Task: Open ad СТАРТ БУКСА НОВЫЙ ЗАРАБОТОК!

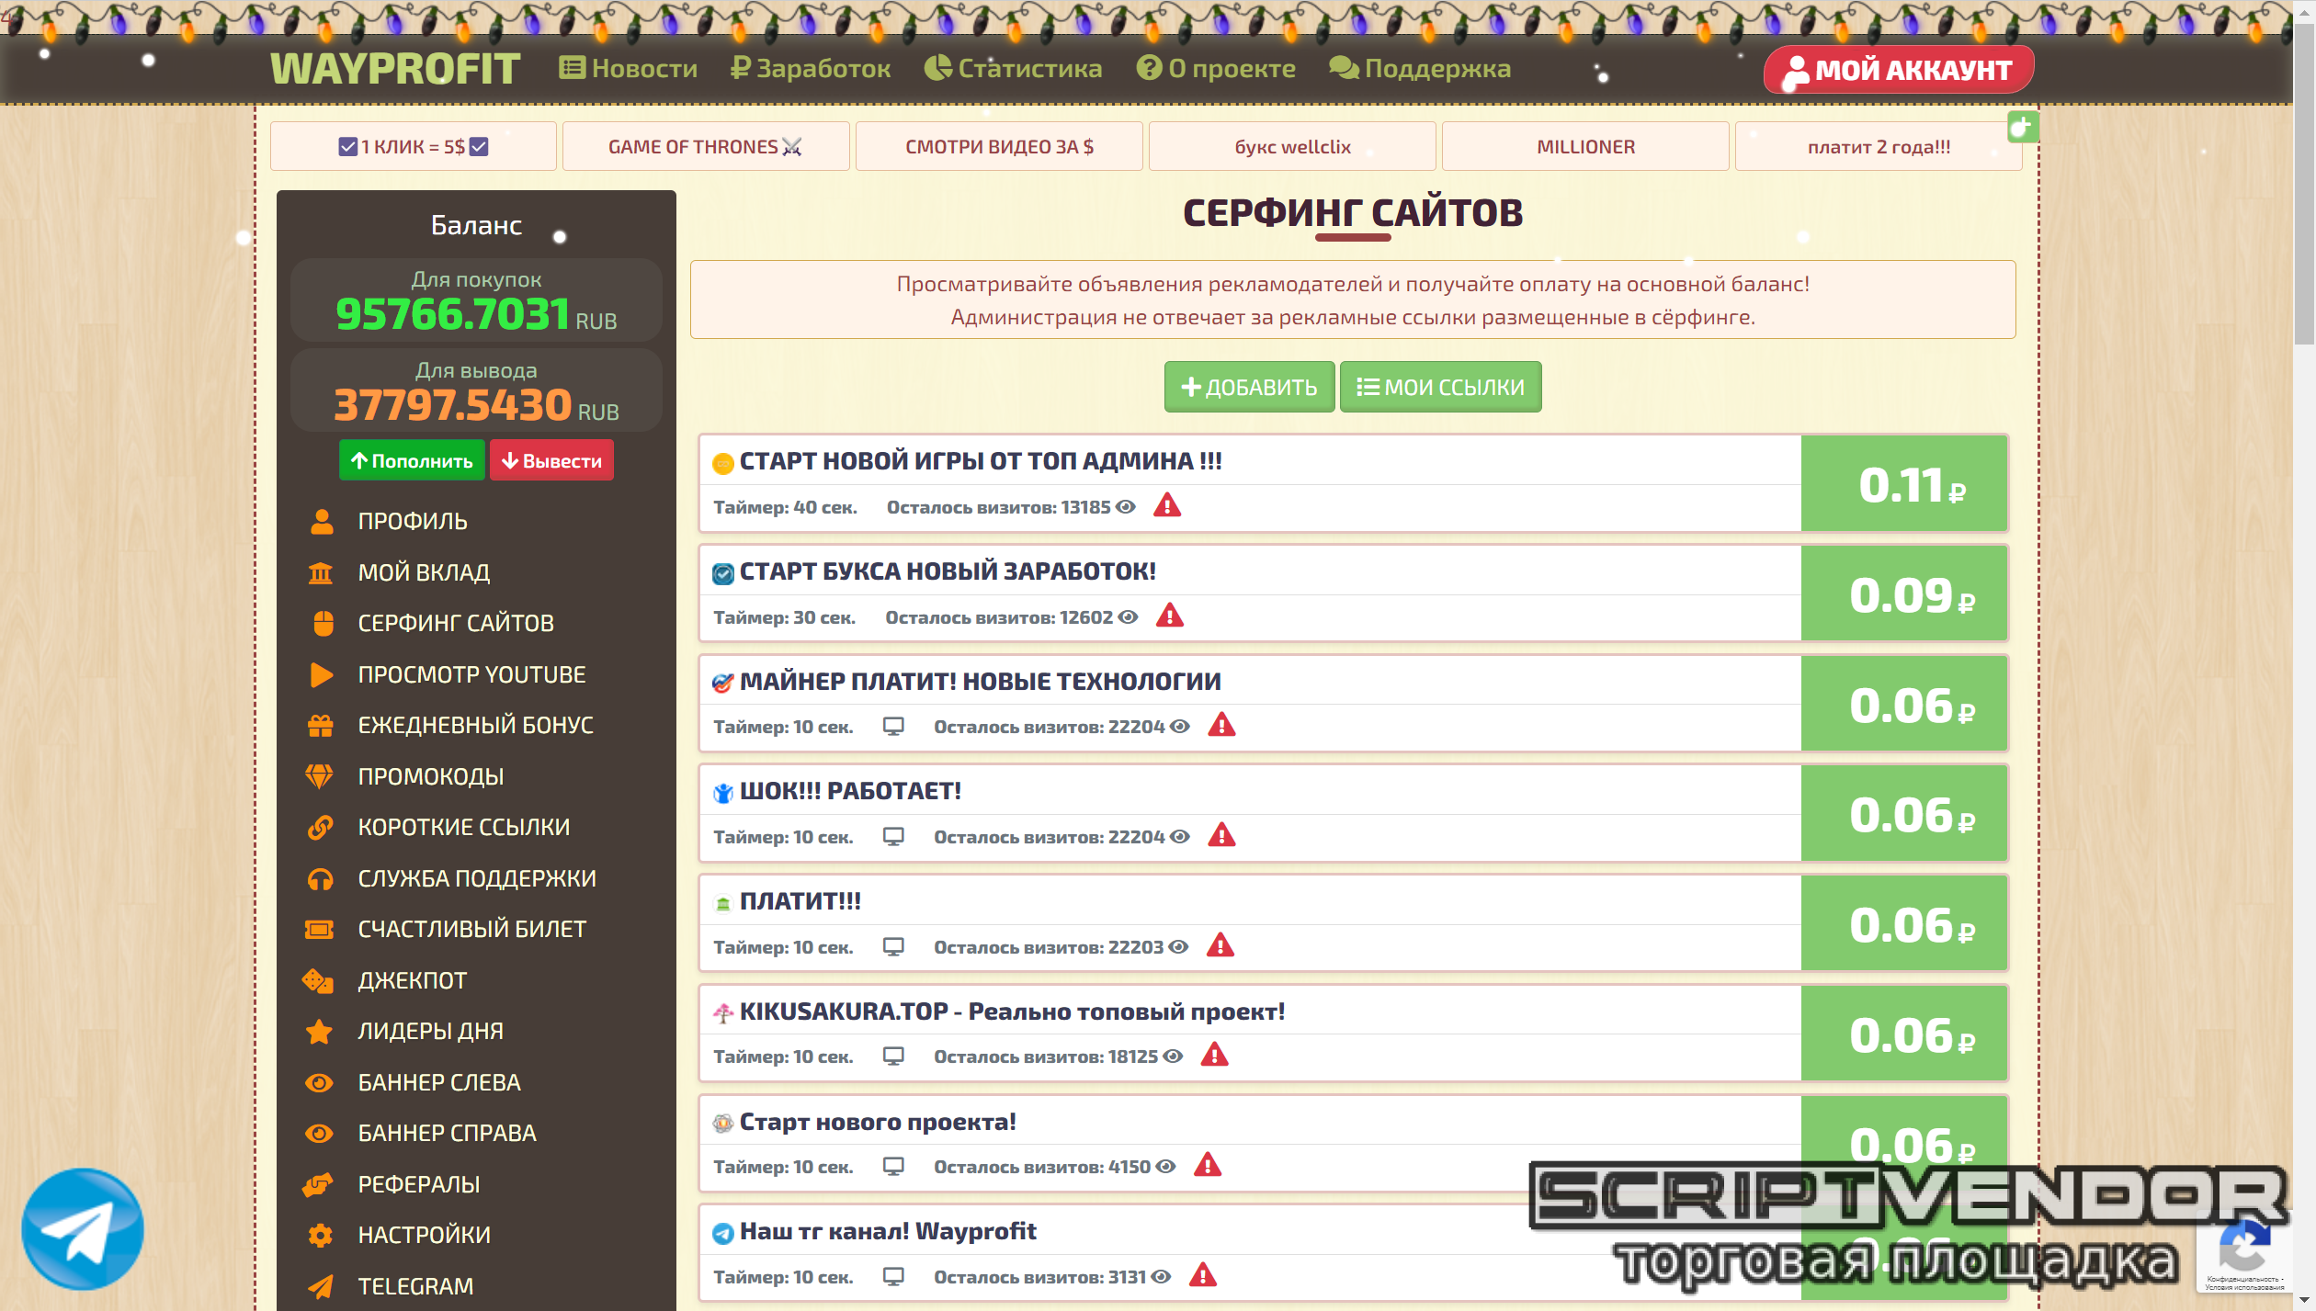Action: tap(948, 571)
